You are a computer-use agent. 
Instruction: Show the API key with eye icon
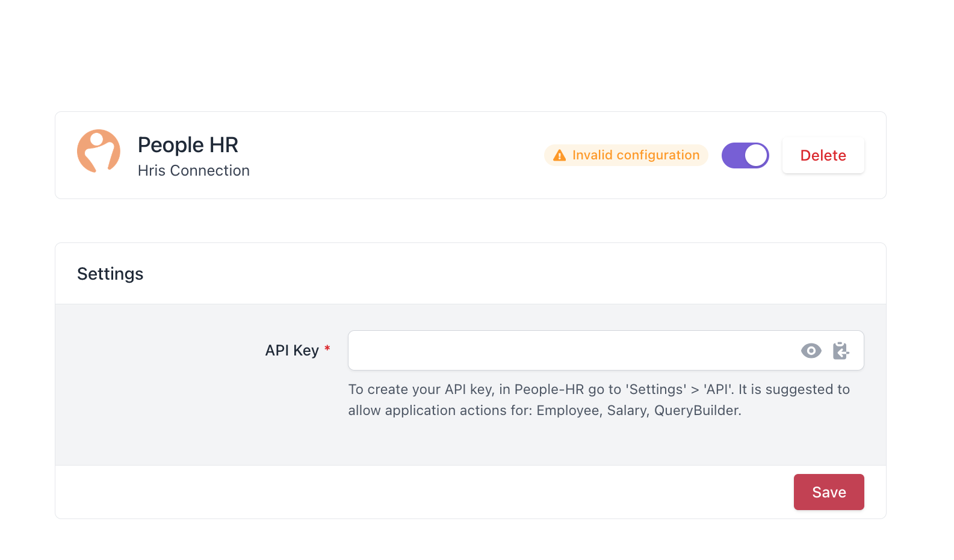pos(811,351)
